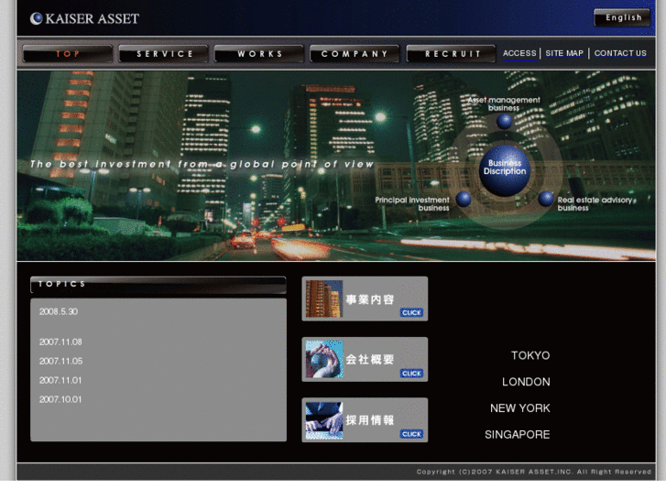Screen dimensions: 666x499
Task: Click the CONTACT US link
Action: coord(620,53)
